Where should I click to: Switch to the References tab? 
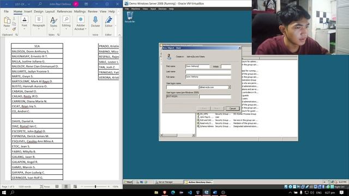click(x=64, y=11)
